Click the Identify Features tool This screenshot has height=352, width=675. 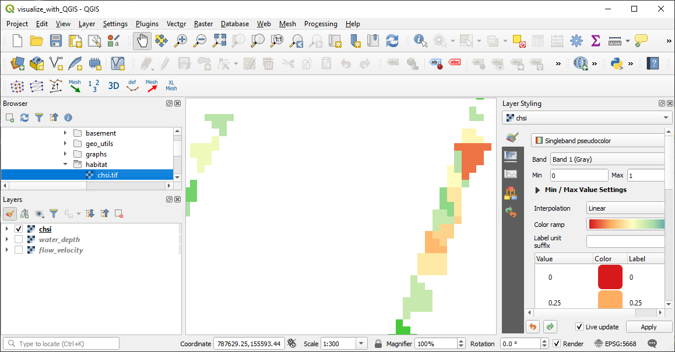(x=420, y=41)
